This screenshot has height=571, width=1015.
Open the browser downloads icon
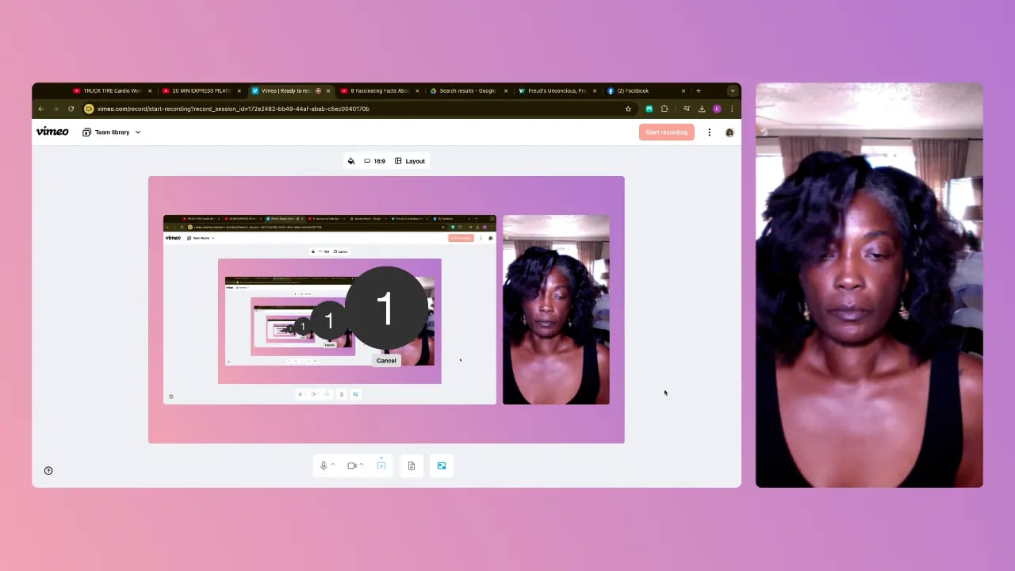click(x=702, y=109)
